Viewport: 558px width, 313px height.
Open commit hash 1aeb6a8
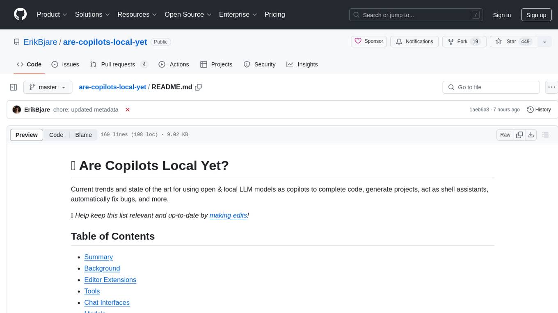479,110
